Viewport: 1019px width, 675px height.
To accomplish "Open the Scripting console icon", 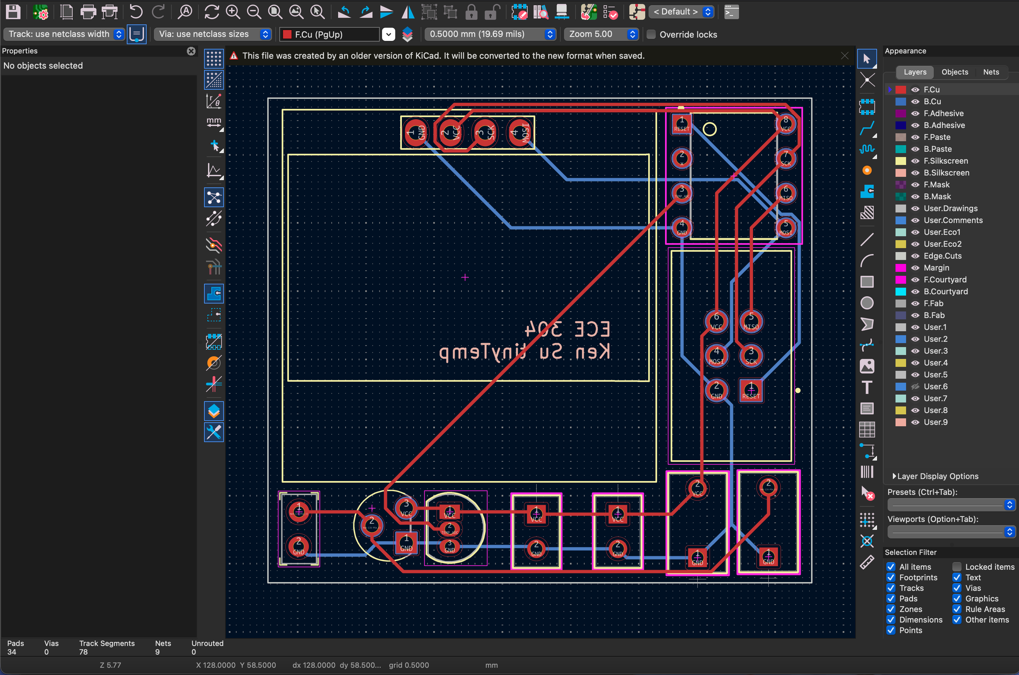I will (731, 12).
